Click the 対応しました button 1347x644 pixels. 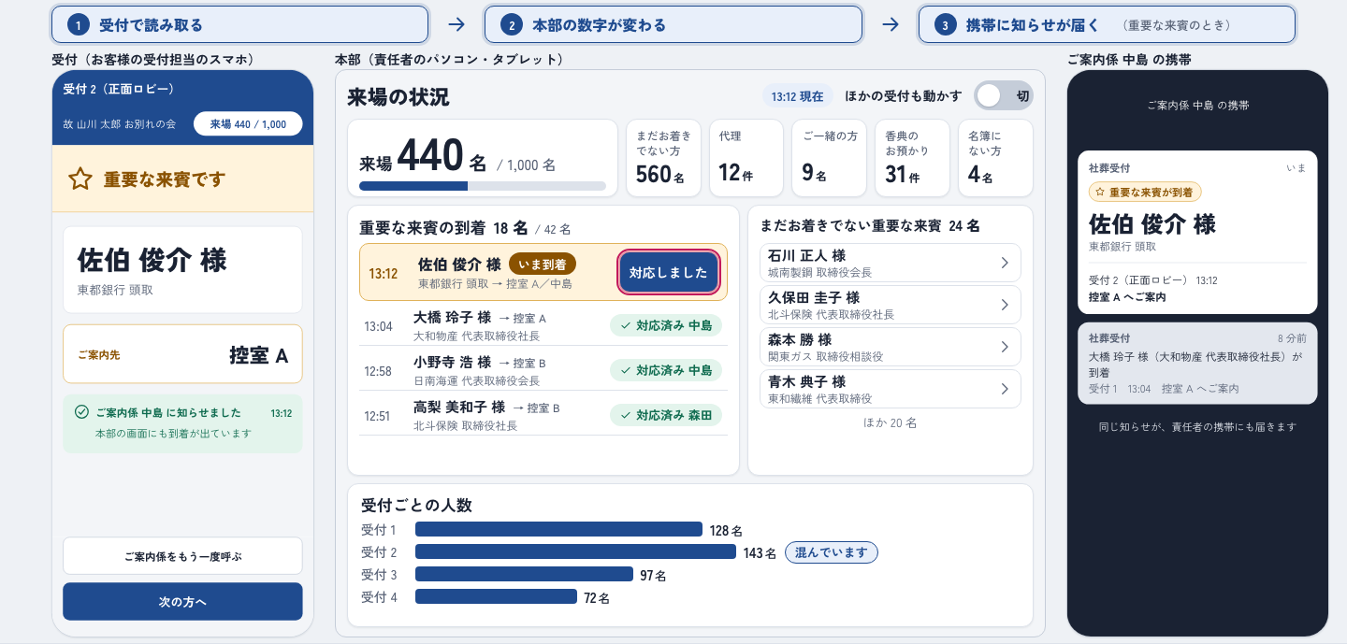pyautogui.click(x=669, y=273)
